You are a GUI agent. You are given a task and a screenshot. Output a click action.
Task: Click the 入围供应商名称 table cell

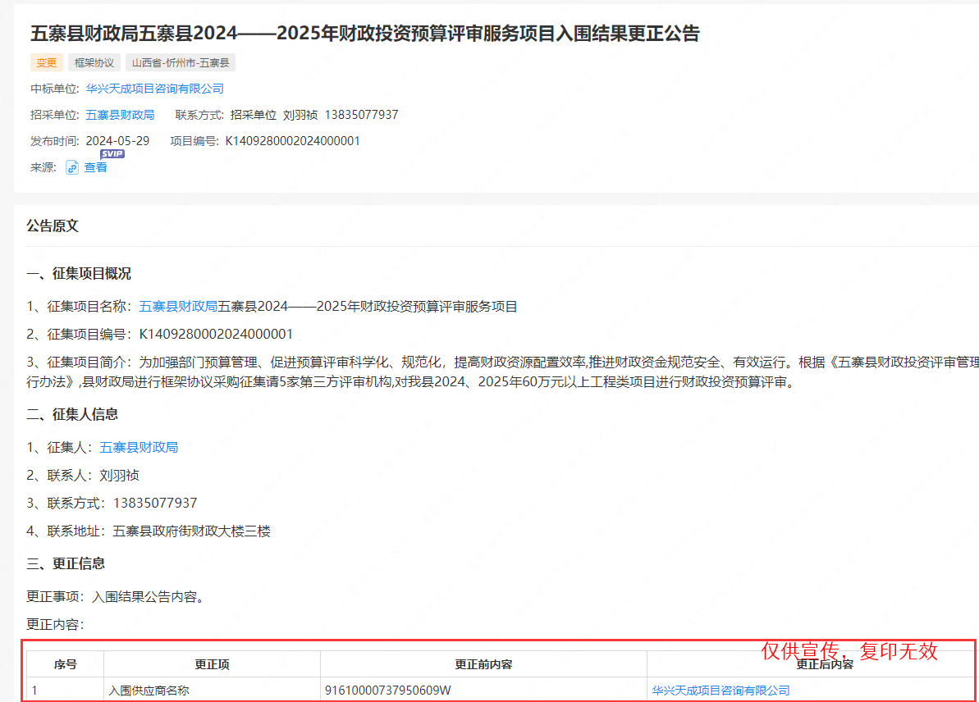coord(149,691)
